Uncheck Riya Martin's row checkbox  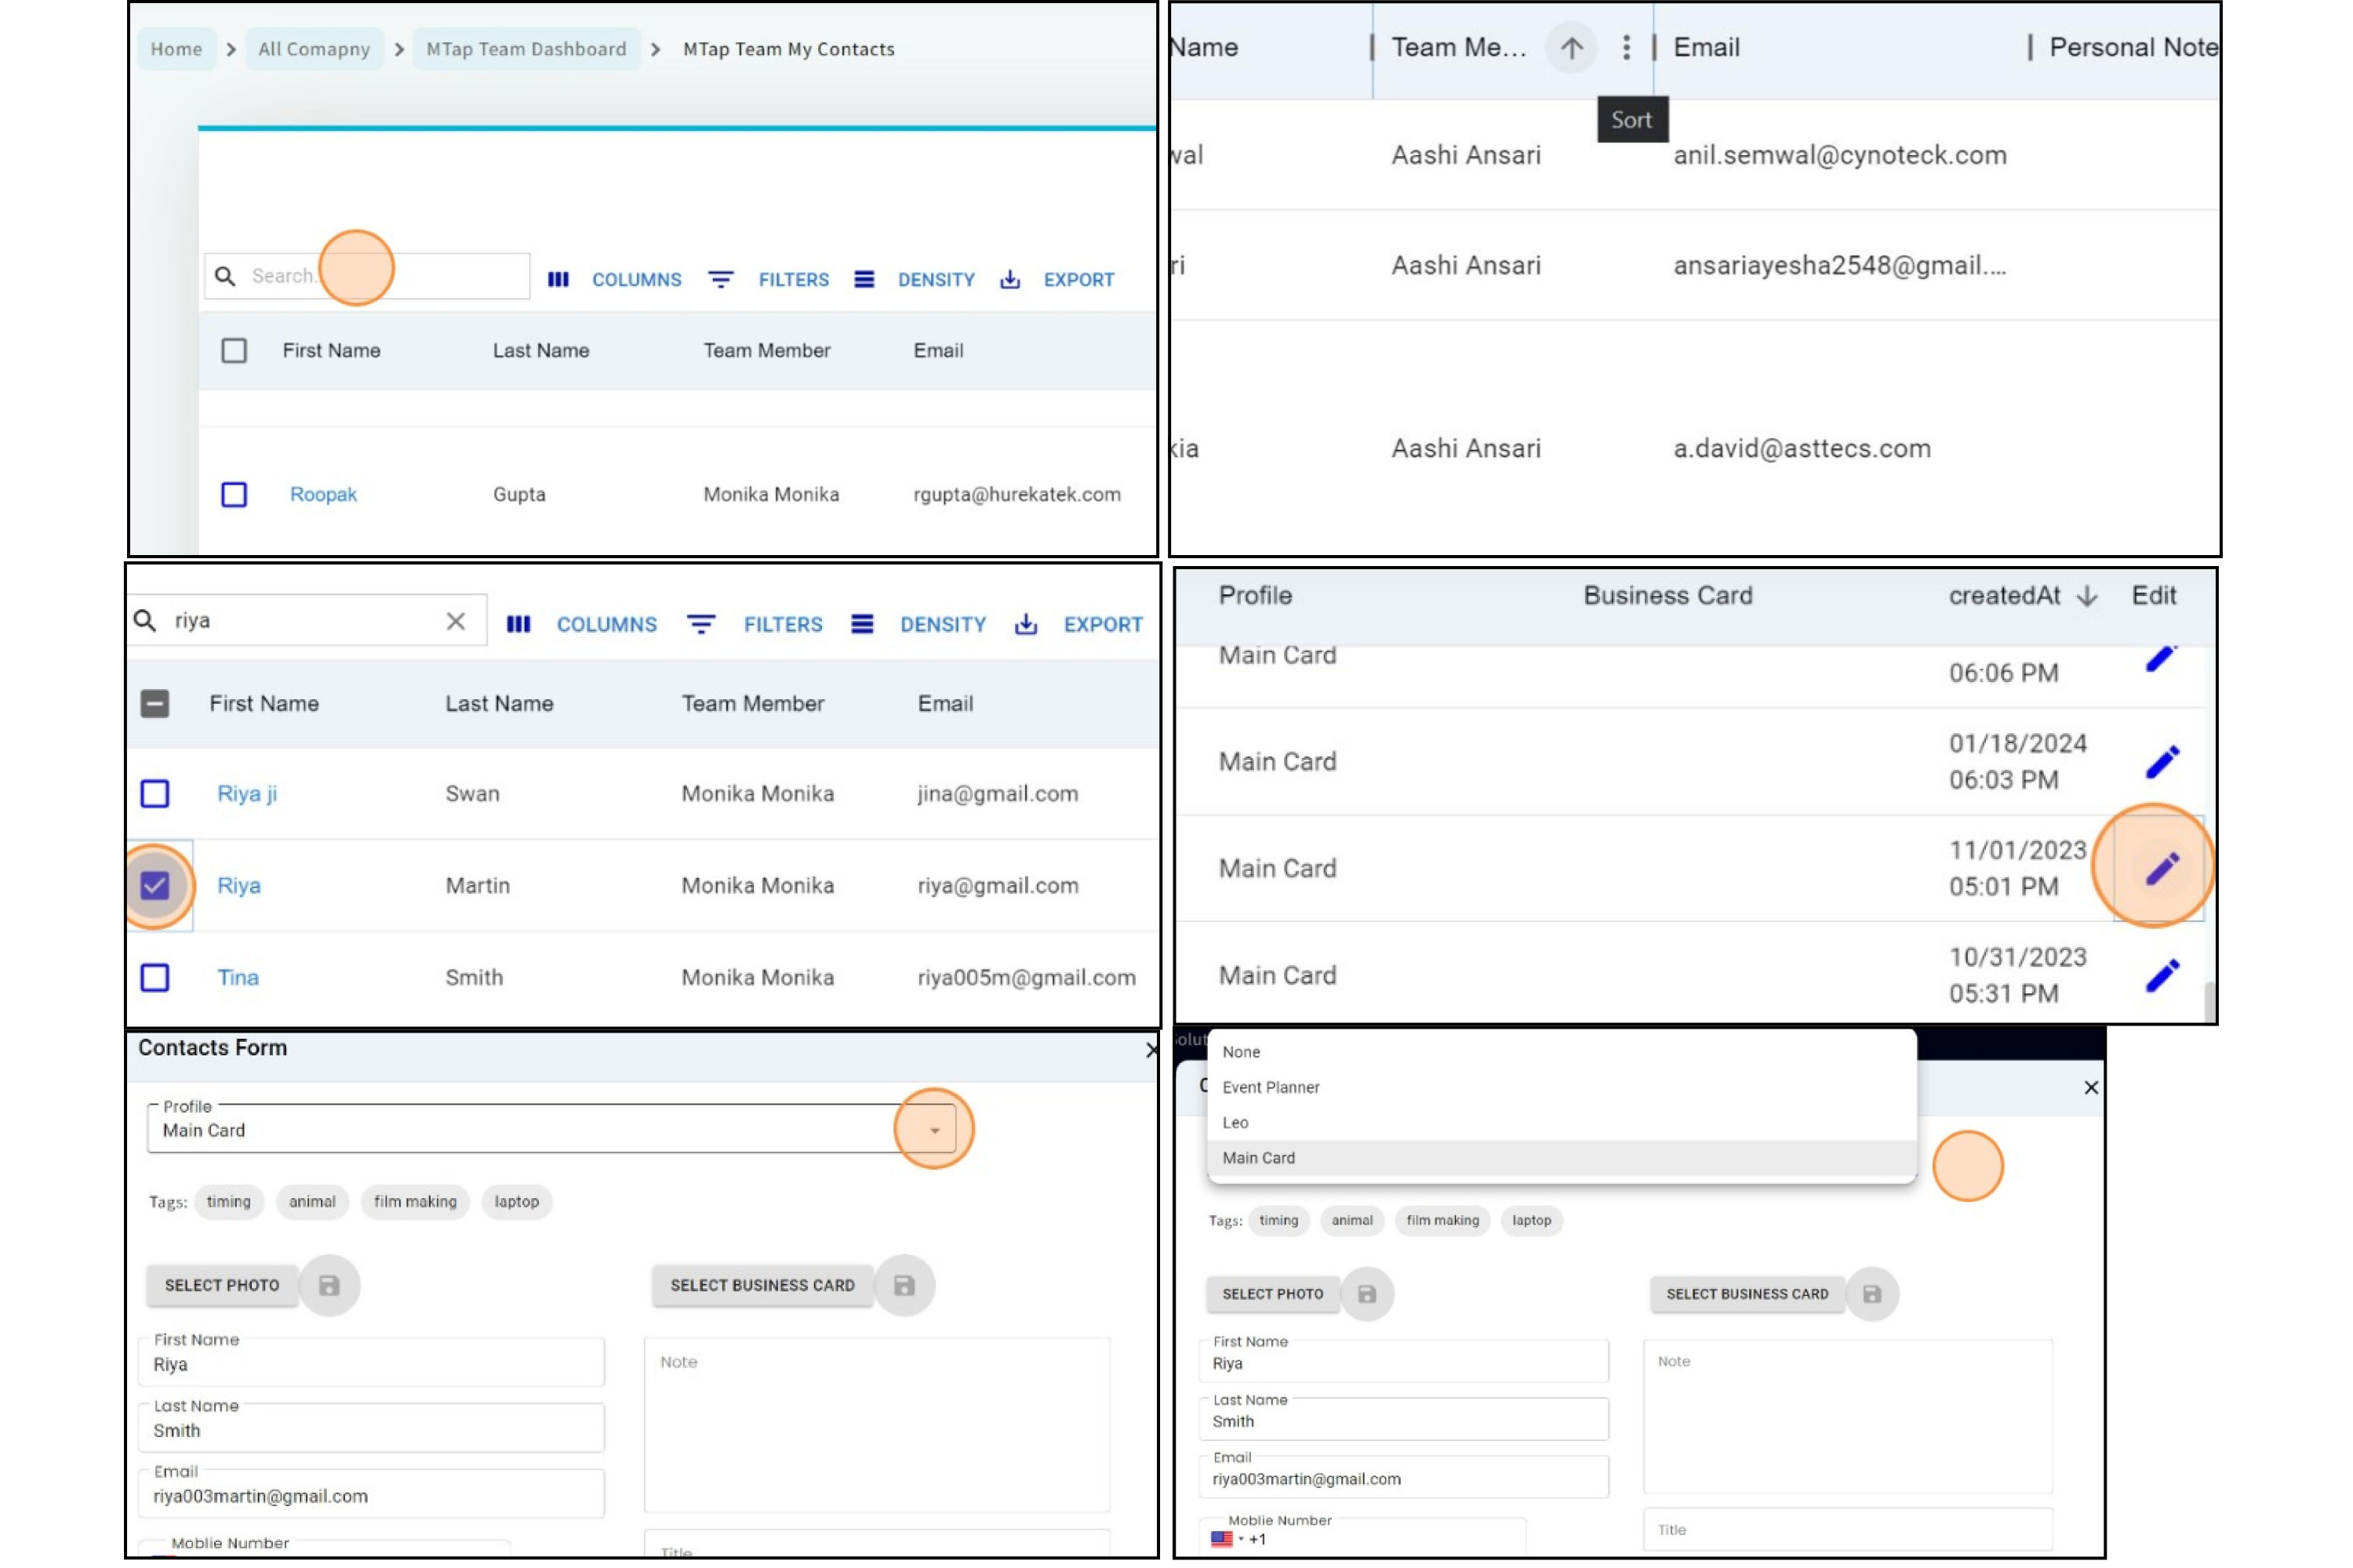point(155,884)
